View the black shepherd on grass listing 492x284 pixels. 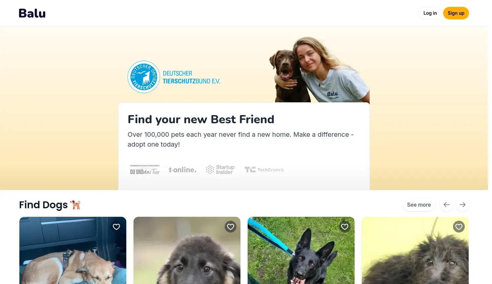pos(301,250)
